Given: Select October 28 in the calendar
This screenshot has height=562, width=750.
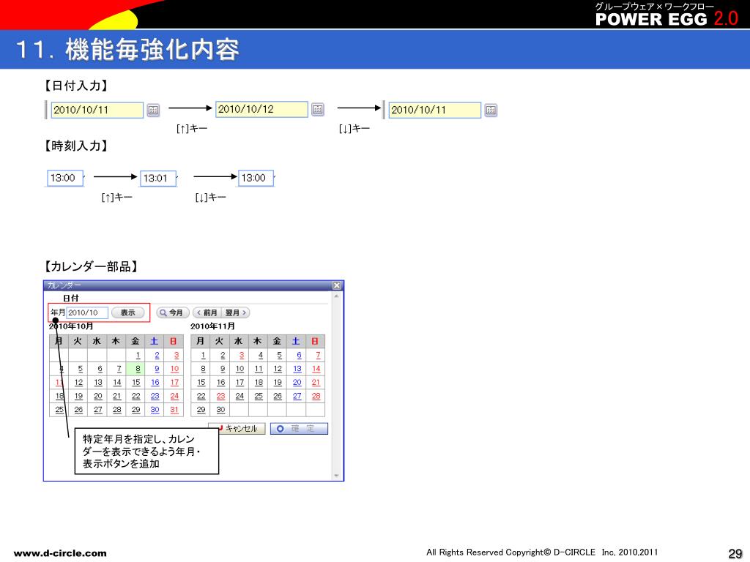Looking at the screenshot, I should pos(117,410).
